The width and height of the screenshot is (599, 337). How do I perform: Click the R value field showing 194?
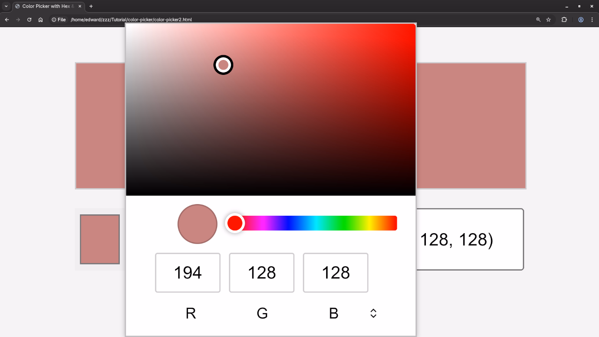188,273
